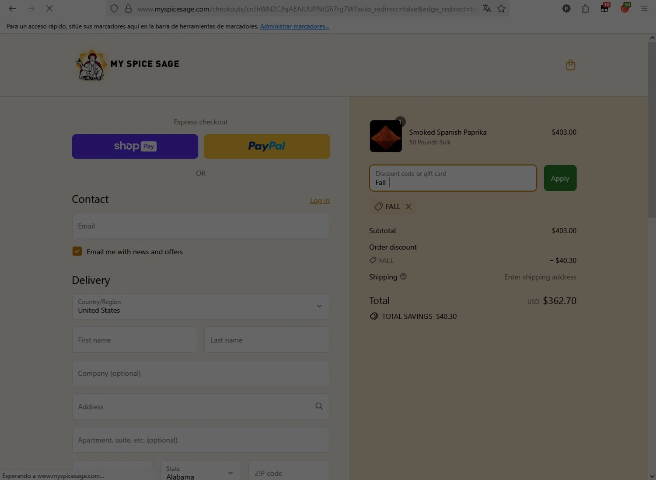Focus the First name field

[134, 340]
